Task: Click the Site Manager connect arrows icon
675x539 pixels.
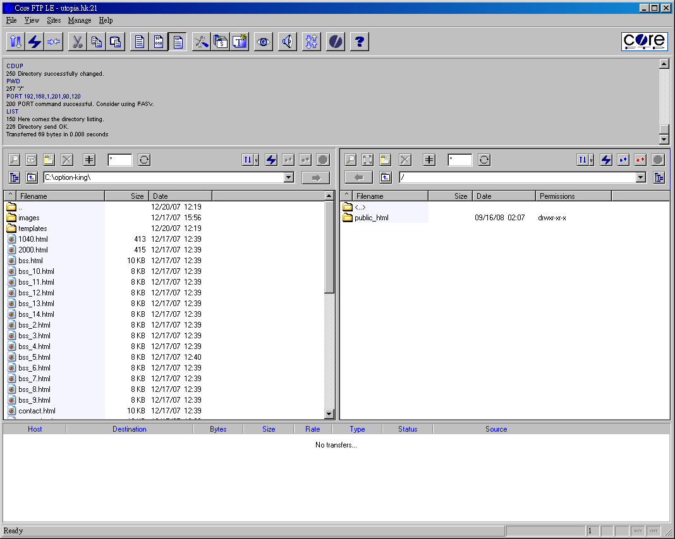Action: (x=16, y=42)
